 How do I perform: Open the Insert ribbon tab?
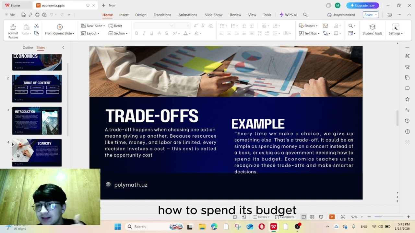coord(124,15)
